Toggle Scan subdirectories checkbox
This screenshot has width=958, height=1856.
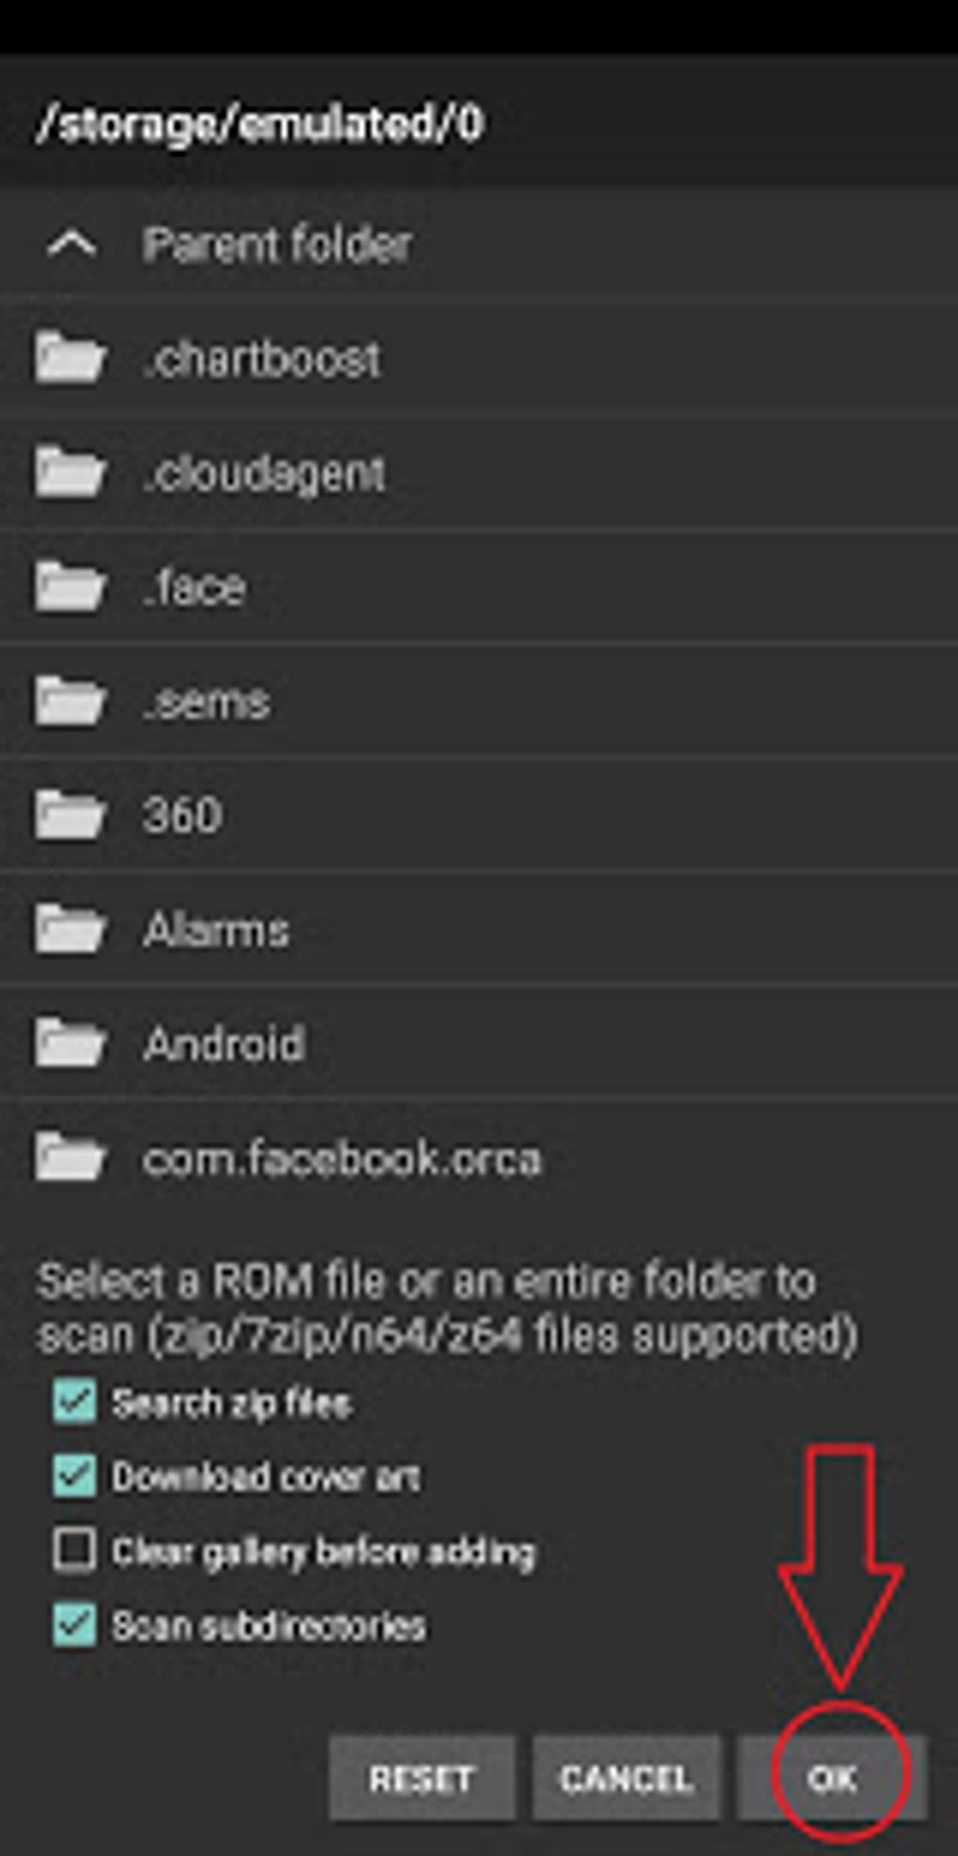[74, 1625]
